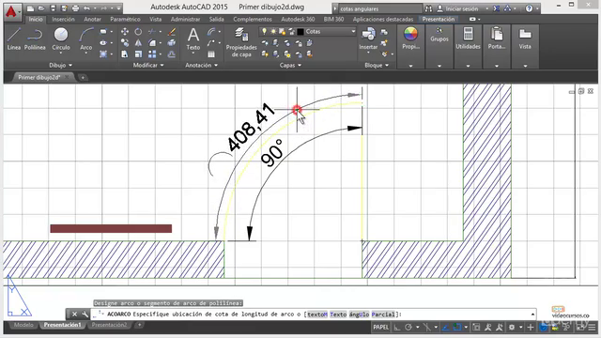Click the new drawing tab plus button
601x338 pixels.
83,77
